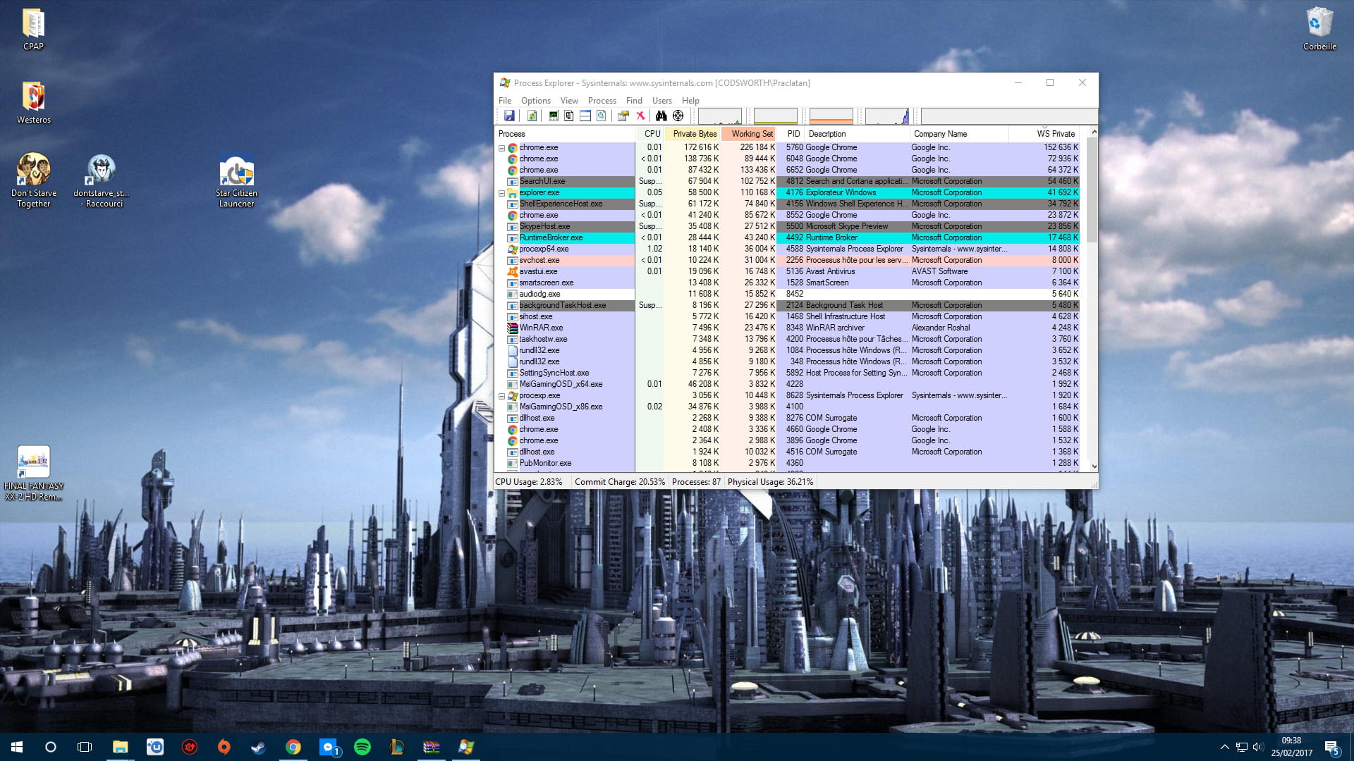Viewport: 1354px width, 761px height.
Task: Click the crosshair Find Window's Process icon
Action: point(678,116)
